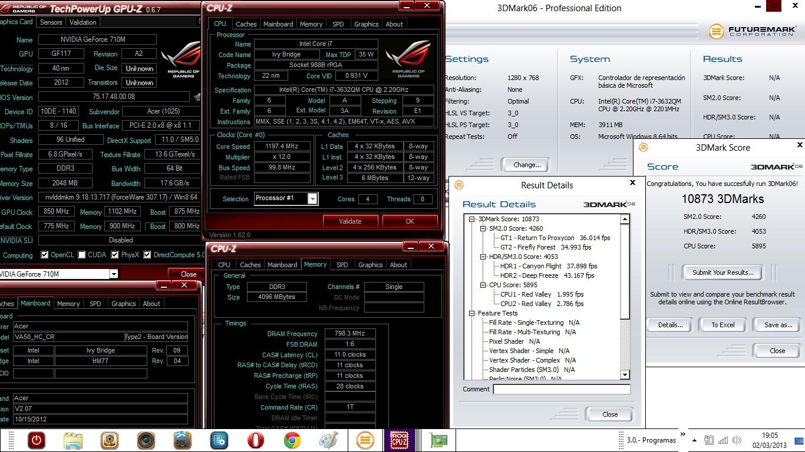Click 3DMark Score window orange icon
The width and height of the screenshot is (805, 452).
[x=644, y=147]
